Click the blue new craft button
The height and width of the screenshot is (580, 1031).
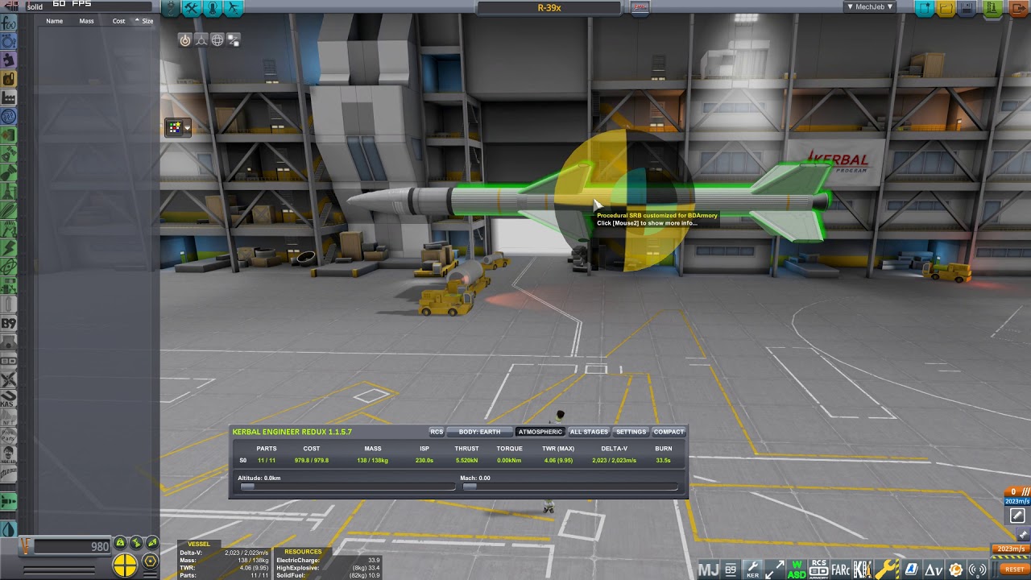pyautogui.click(x=926, y=9)
